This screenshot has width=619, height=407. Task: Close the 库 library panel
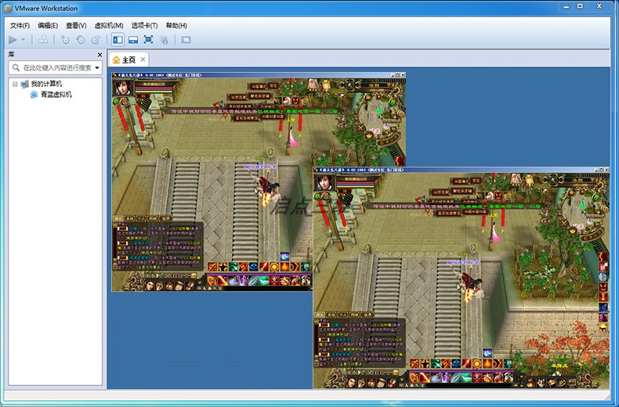[100, 55]
